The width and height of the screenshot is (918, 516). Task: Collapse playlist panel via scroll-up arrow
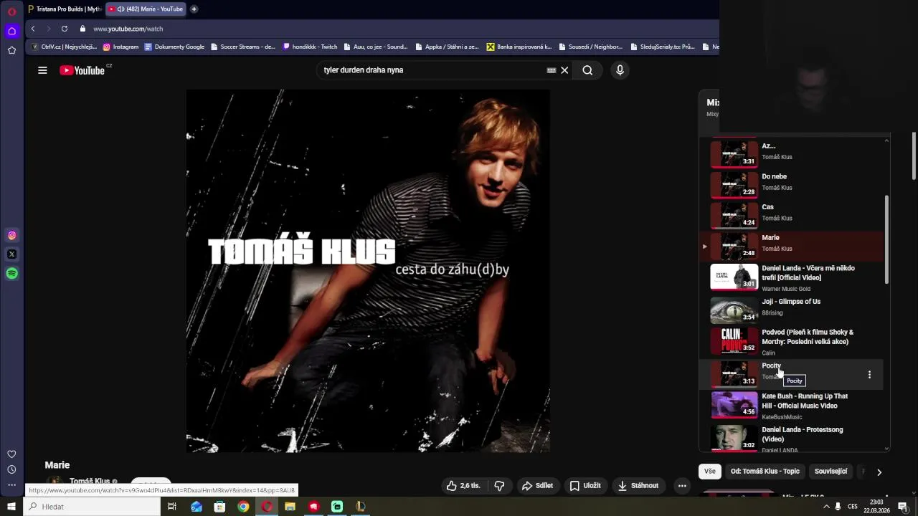[x=887, y=140]
